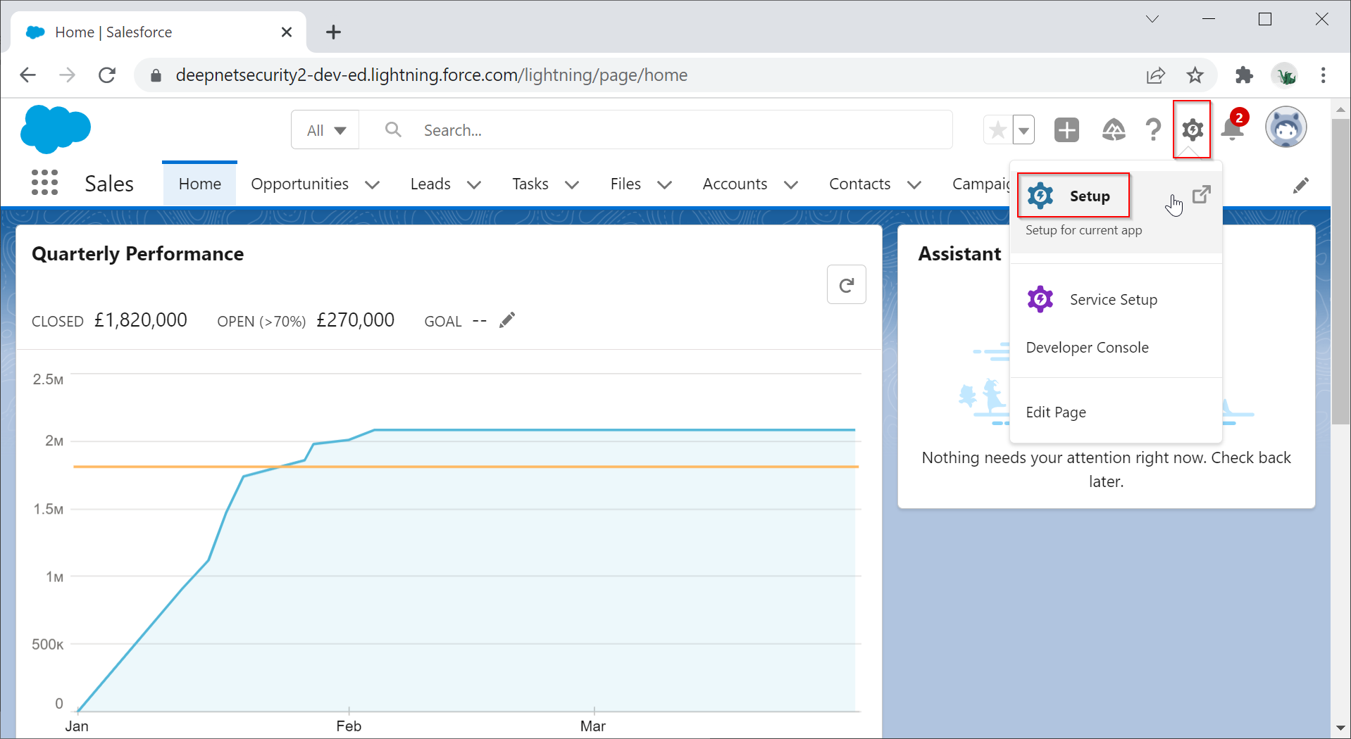This screenshot has width=1351, height=739.
Task: Click the favorites star icon
Action: coord(997,130)
